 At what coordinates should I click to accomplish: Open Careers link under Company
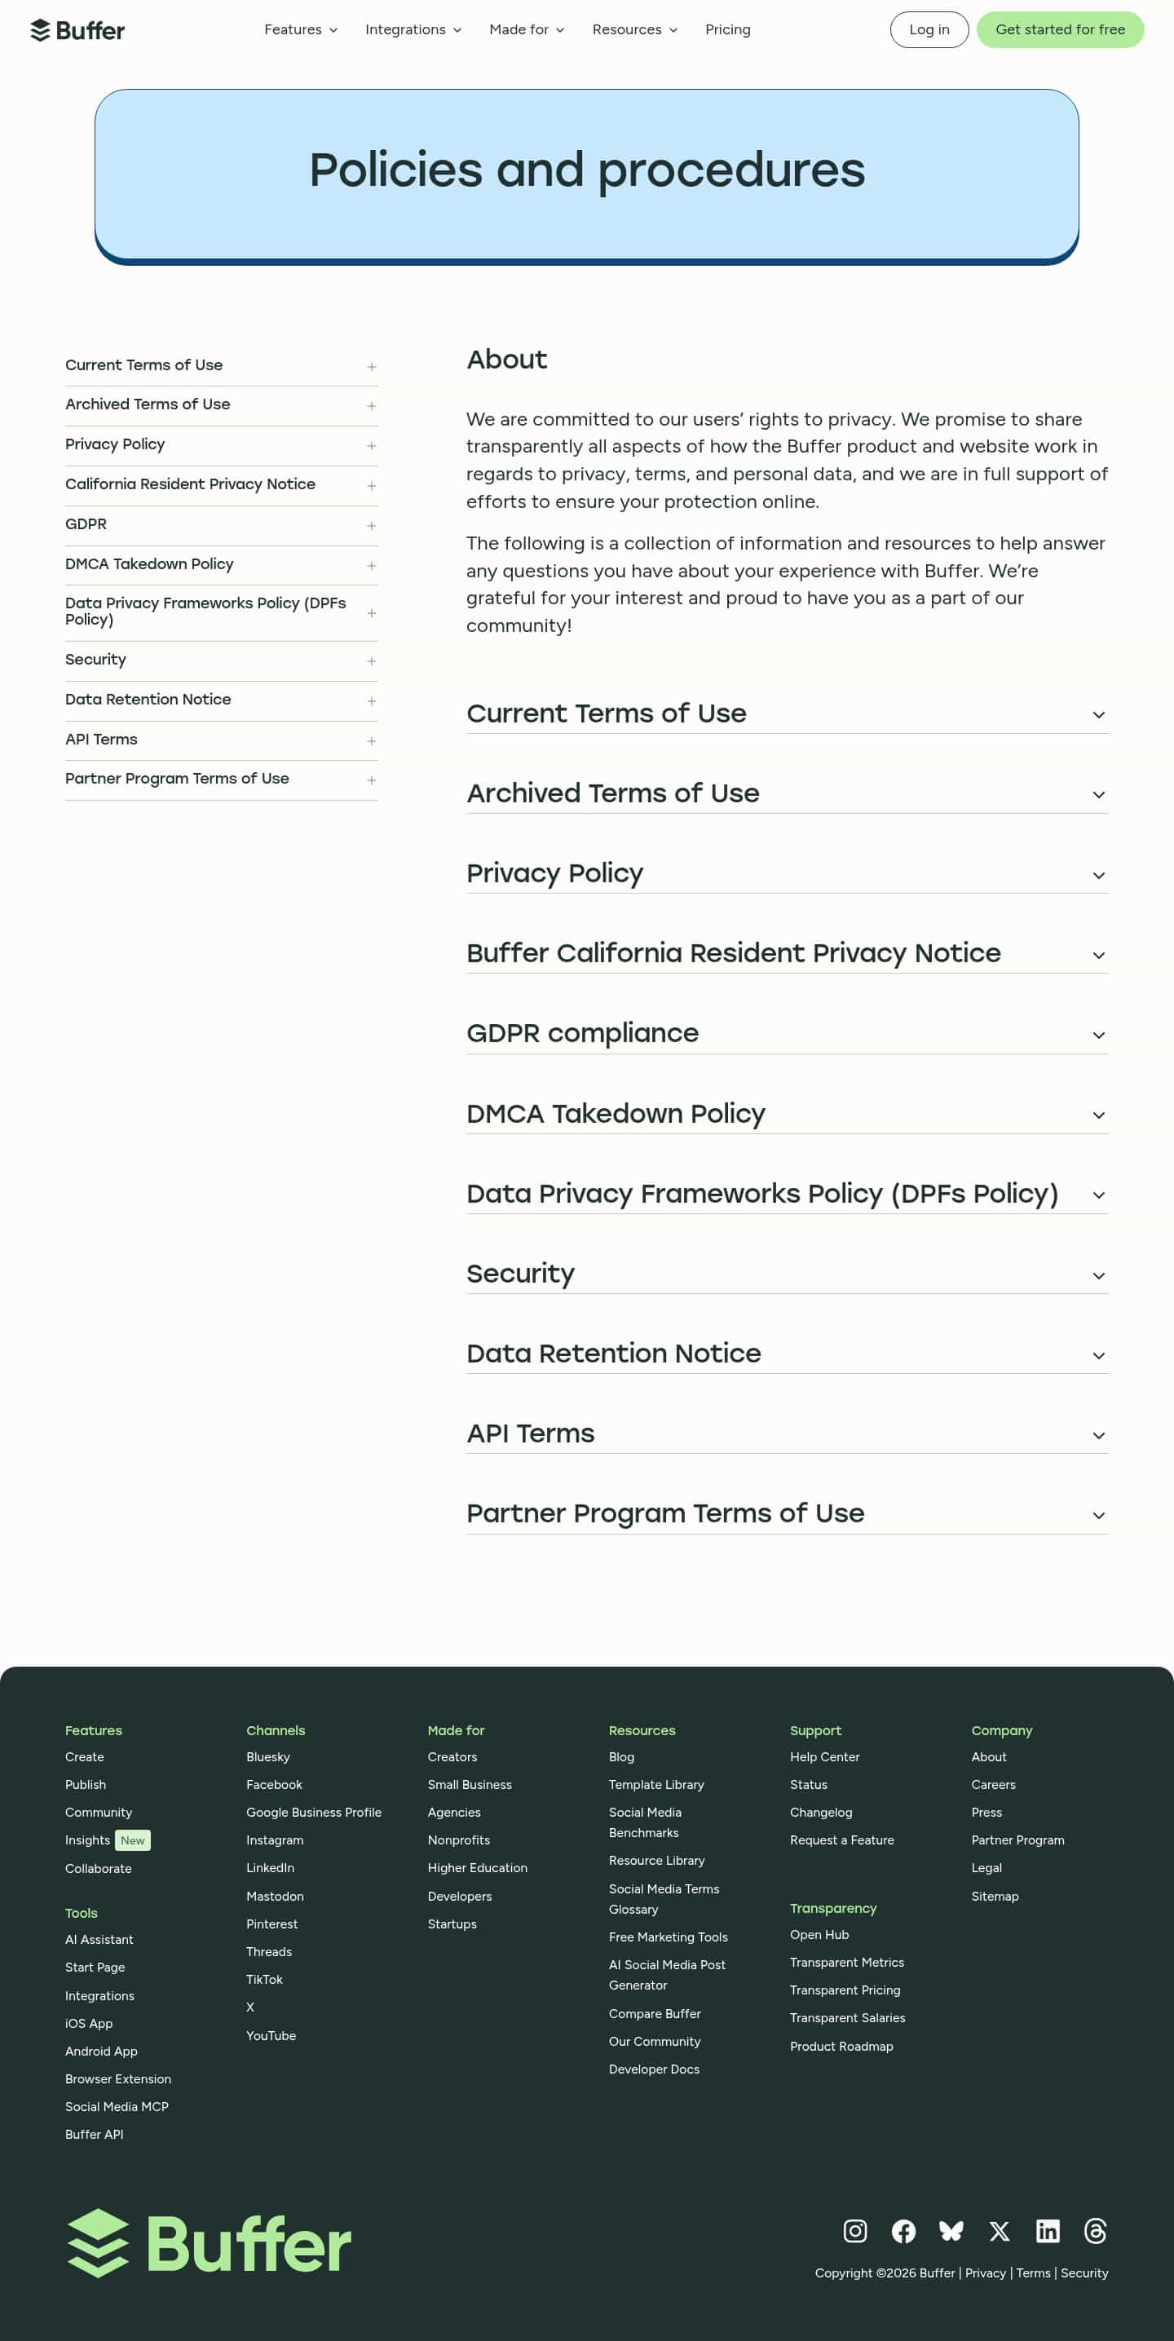[993, 1785]
